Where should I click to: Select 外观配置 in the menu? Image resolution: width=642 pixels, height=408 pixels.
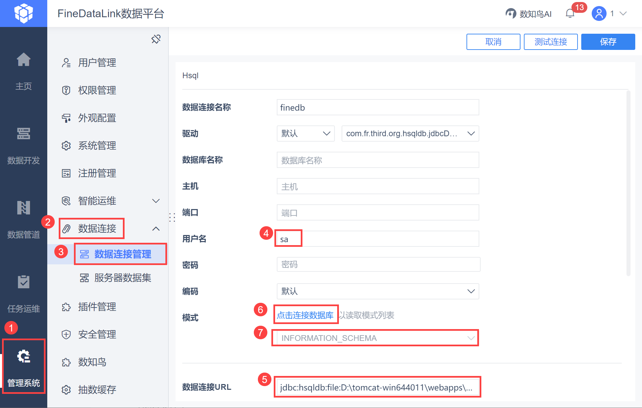pyautogui.click(x=97, y=118)
